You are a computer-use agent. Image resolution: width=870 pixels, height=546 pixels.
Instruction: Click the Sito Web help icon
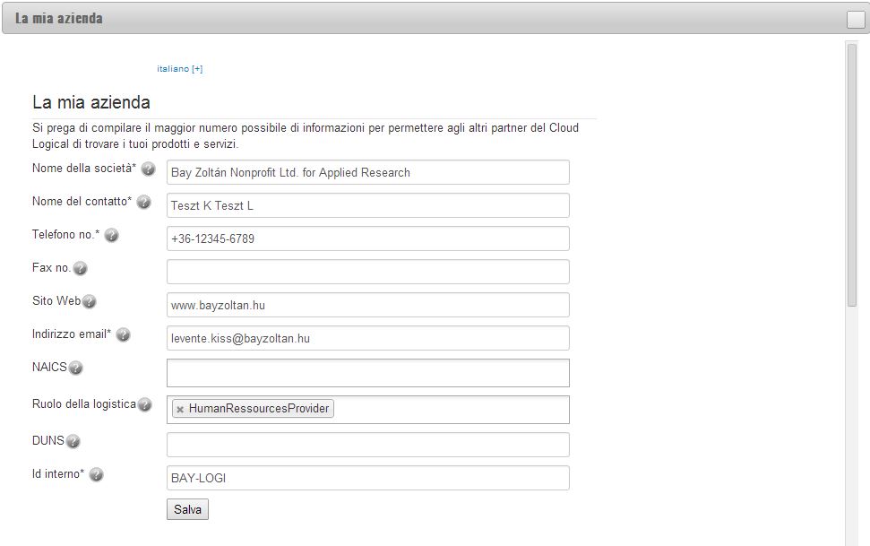(89, 301)
